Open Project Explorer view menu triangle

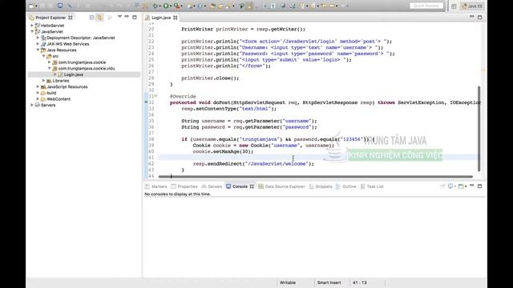pyautogui.click(x=119, y=17)
